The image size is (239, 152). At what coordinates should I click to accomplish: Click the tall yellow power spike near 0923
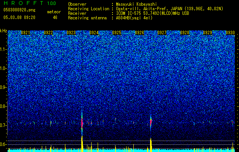point(82,144)
